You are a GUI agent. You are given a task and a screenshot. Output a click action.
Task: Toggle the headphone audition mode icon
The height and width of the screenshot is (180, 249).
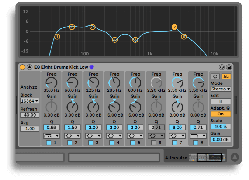tap(215, 76)
